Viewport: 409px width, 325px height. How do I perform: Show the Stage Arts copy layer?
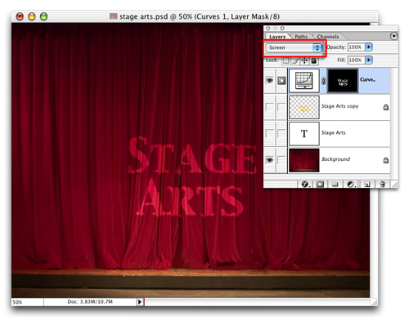tap(270, 107)
